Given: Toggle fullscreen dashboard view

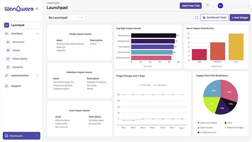Looking at the screenshot, I should tap(196, 18).
